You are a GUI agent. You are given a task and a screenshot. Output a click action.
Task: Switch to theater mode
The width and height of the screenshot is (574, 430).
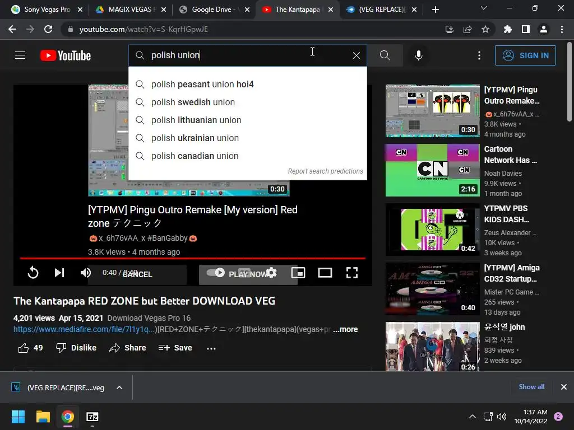(x=325, y=273)
